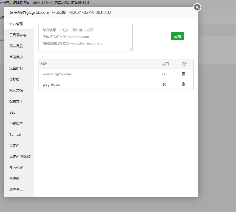Select the PHP版本 tab
The height and width of the screenshot is (212, 236).
[19, 124]
